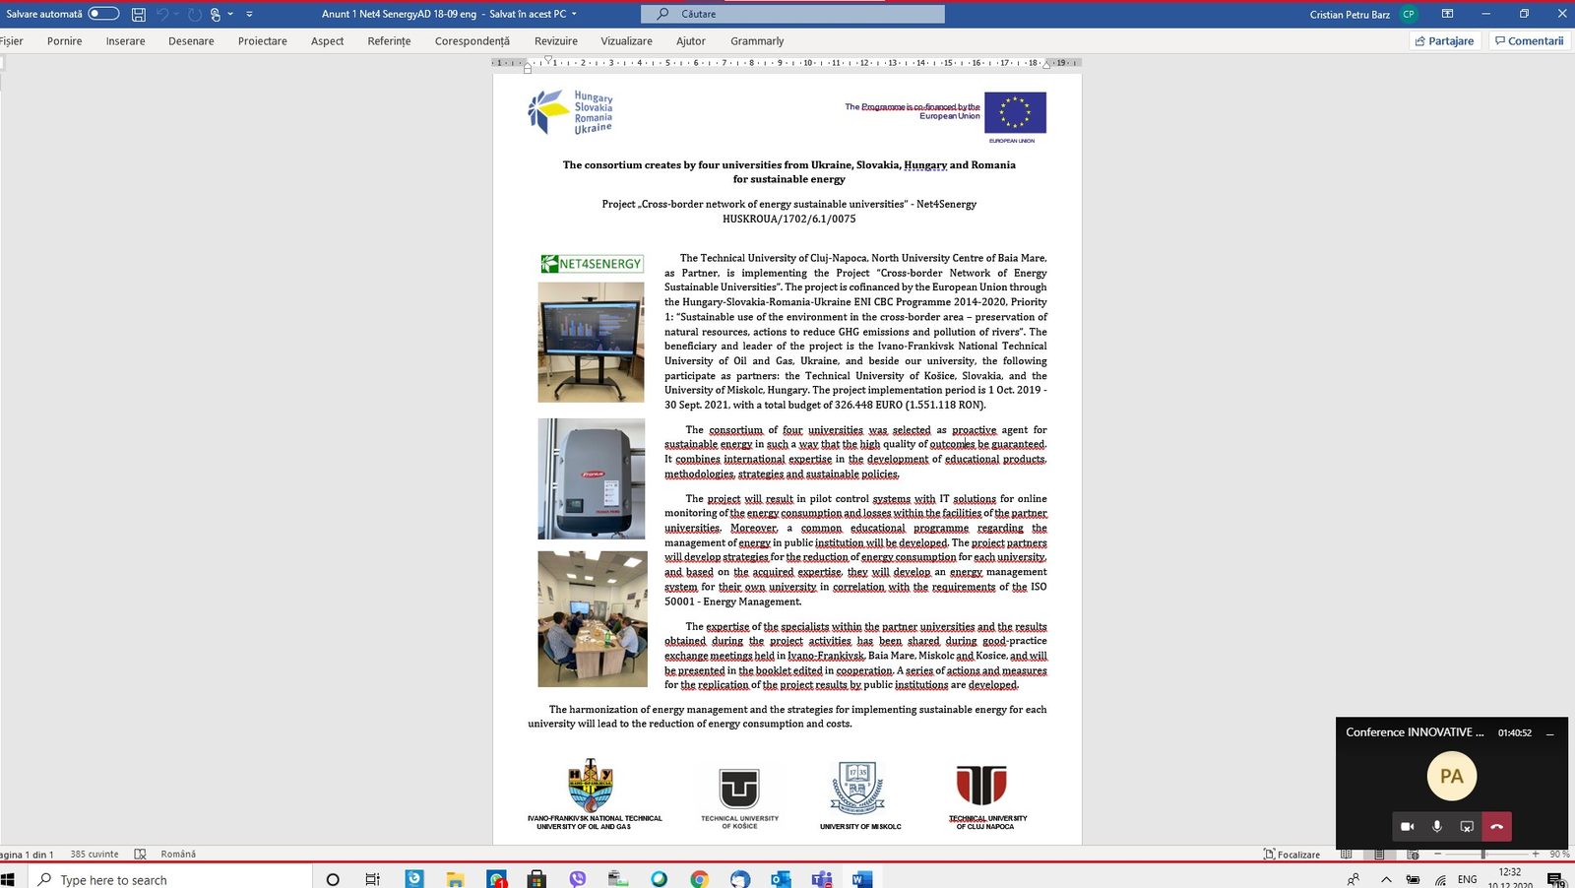Screen dimensions: 1575x888
Task: Open Microsoft Store from the taskbar
Action: pyautogui.click(x=536, y=879)
